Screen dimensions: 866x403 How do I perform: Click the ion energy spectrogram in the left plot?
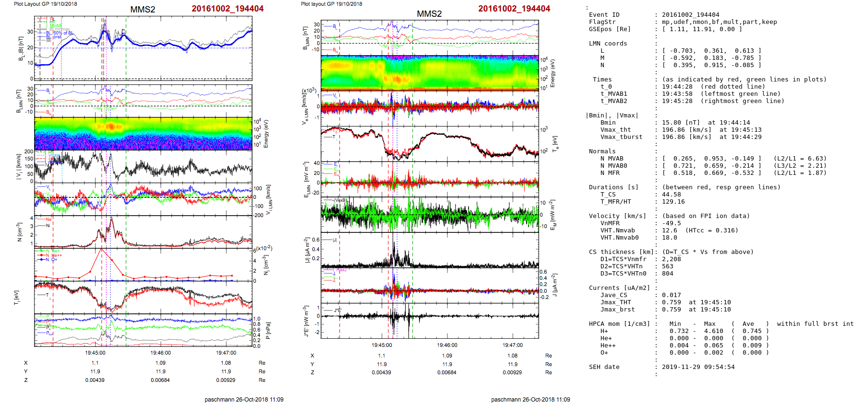(x=143, y=134)
